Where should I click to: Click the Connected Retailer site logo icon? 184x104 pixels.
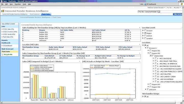point(3,11)
